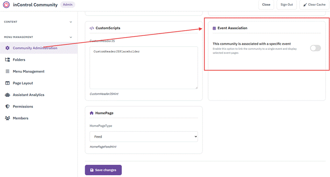Image resolution: width=330 pixels, height=177 pixels.
Task: Open Page Layout from the sidebar
Action: pos(39,83)
